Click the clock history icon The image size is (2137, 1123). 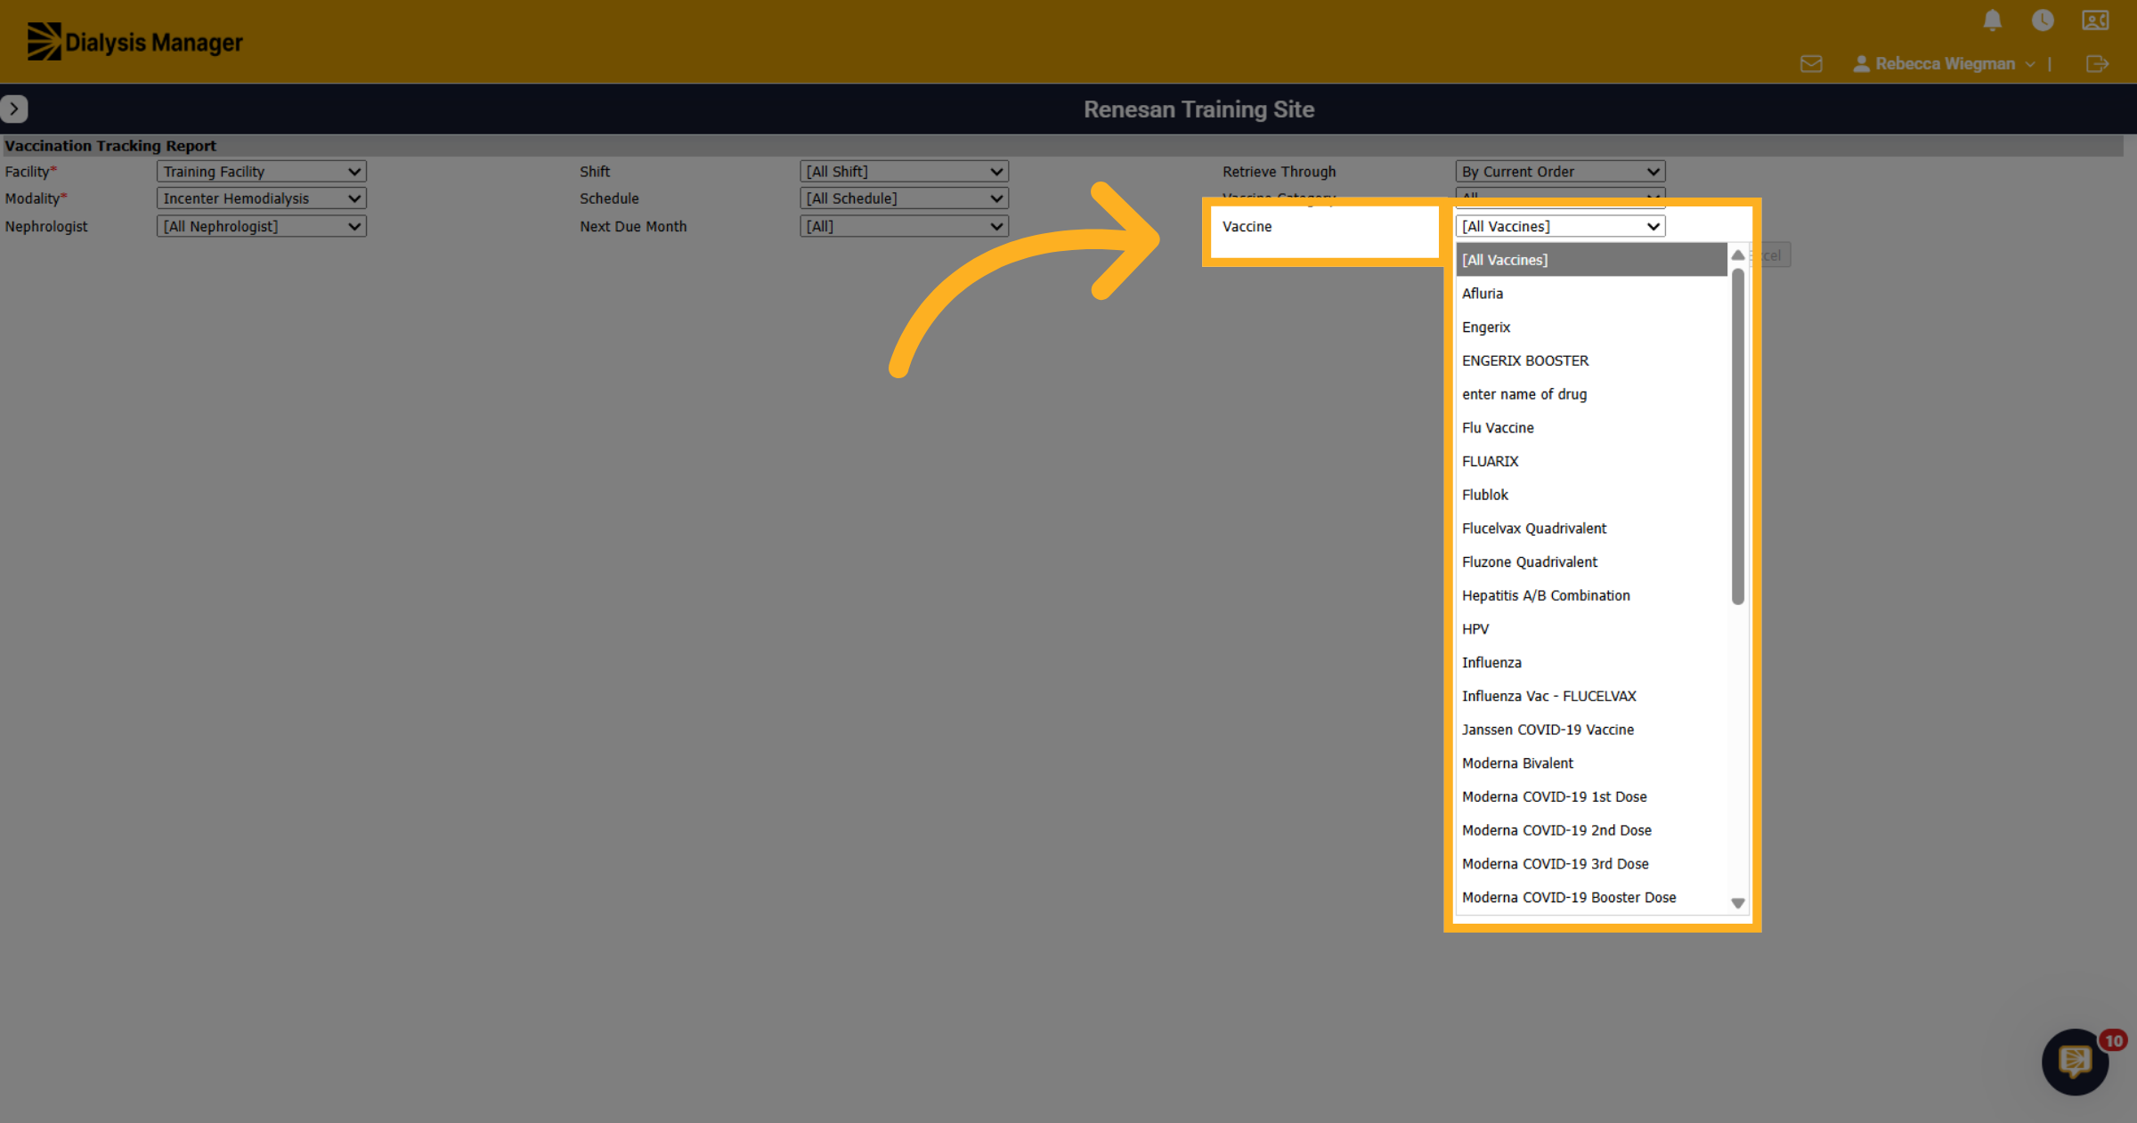(x=2043, y=20)
